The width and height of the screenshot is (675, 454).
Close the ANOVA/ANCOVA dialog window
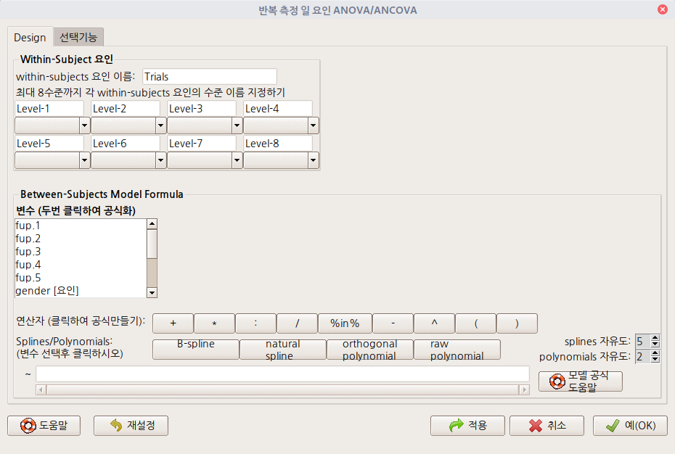pyautogui.click(x=663, y=9)
